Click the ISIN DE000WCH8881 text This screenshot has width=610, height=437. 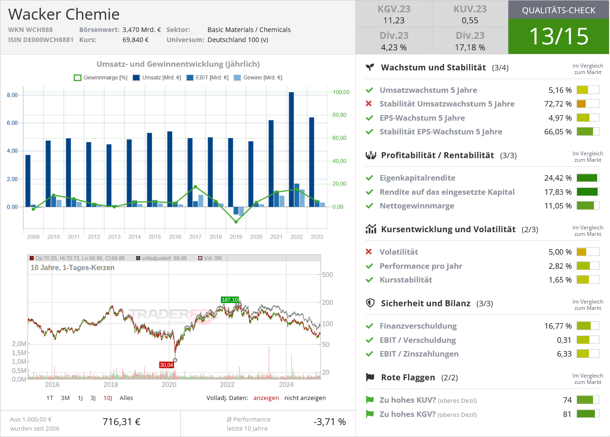[x=41, y=40]
